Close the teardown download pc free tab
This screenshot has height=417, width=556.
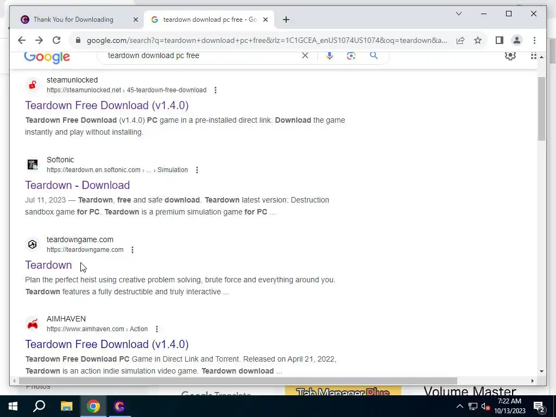tap(265, 20)
